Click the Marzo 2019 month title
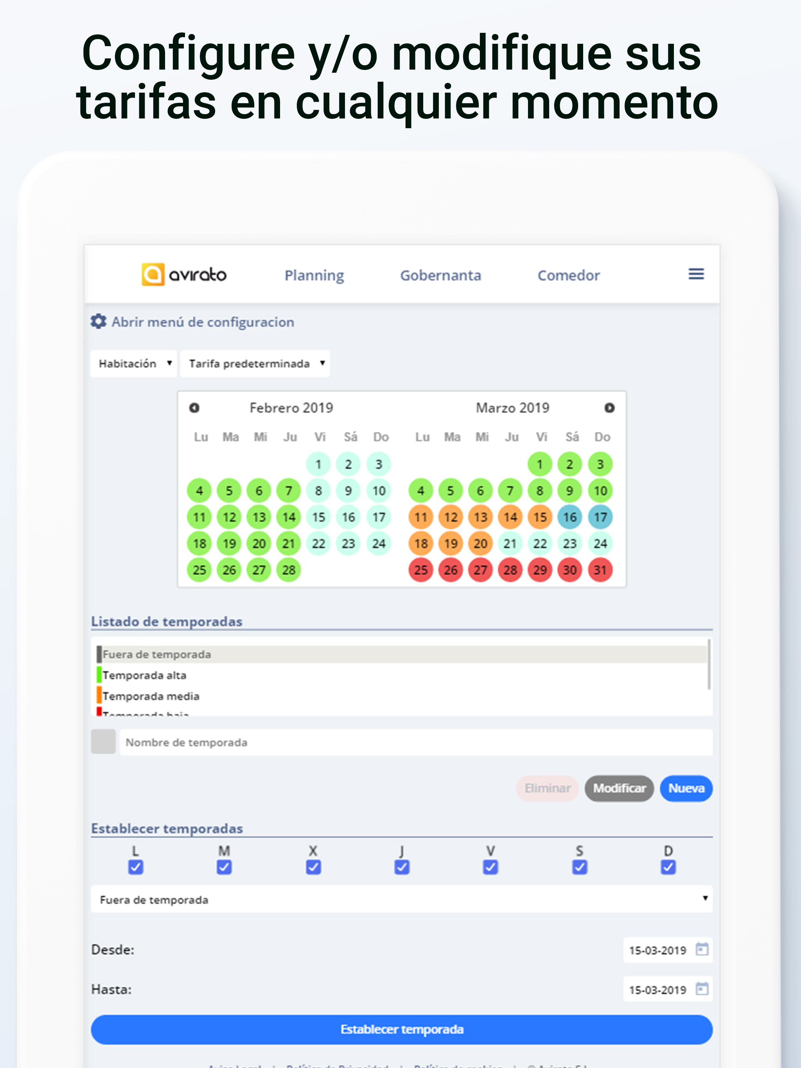The image size is (801, 1068). [513, 408]
